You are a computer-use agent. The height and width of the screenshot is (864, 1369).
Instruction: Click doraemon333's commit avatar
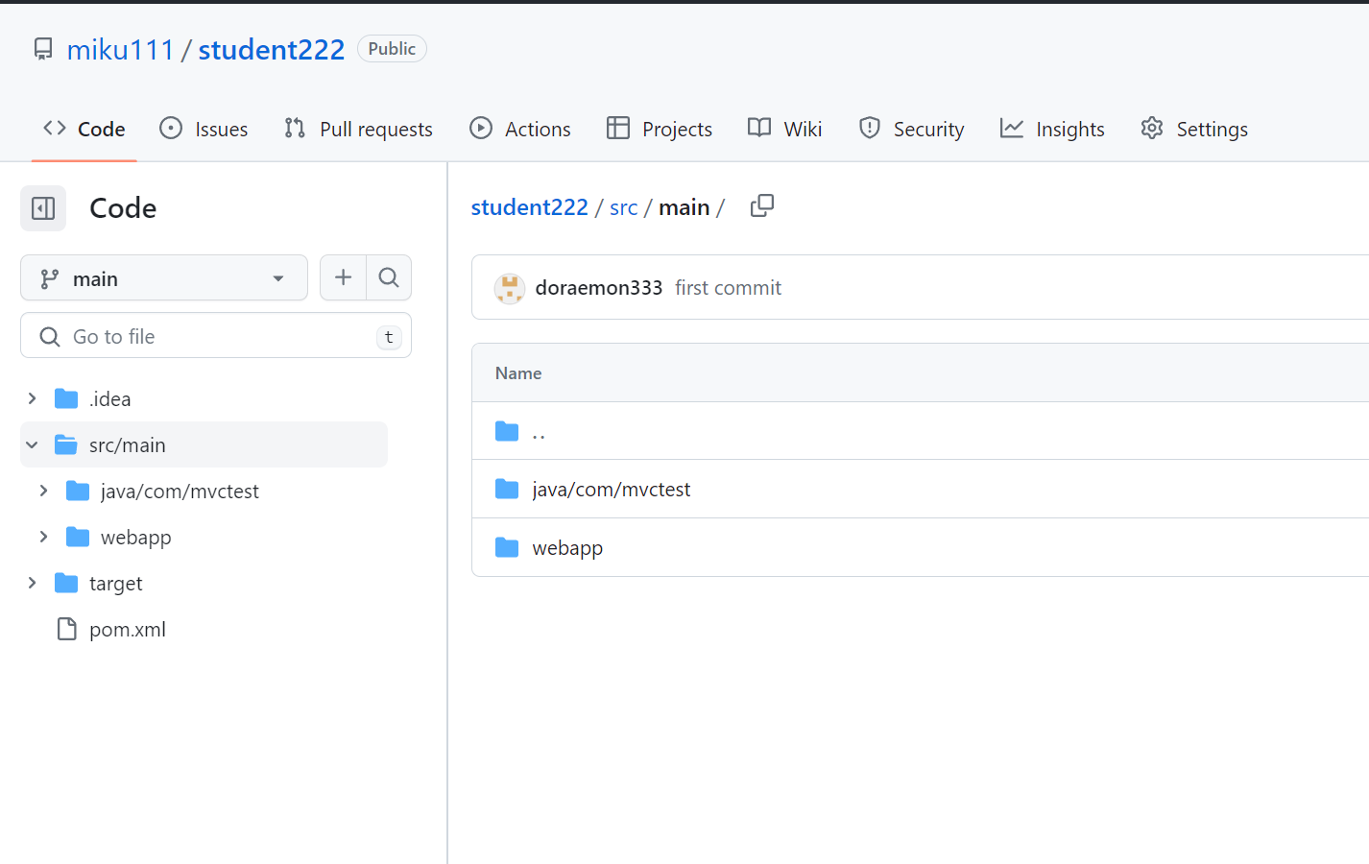(x=510, y=288)
